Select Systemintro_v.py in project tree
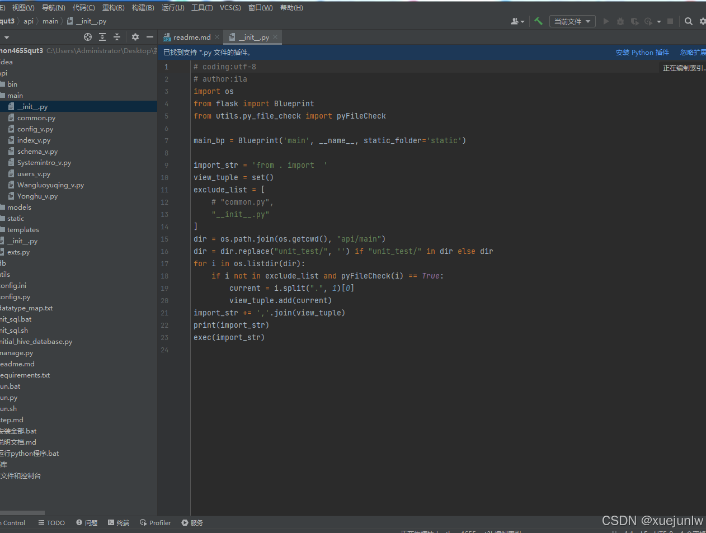Image resolution: width=706 pixels, height=533 pixels. point(44,163)
